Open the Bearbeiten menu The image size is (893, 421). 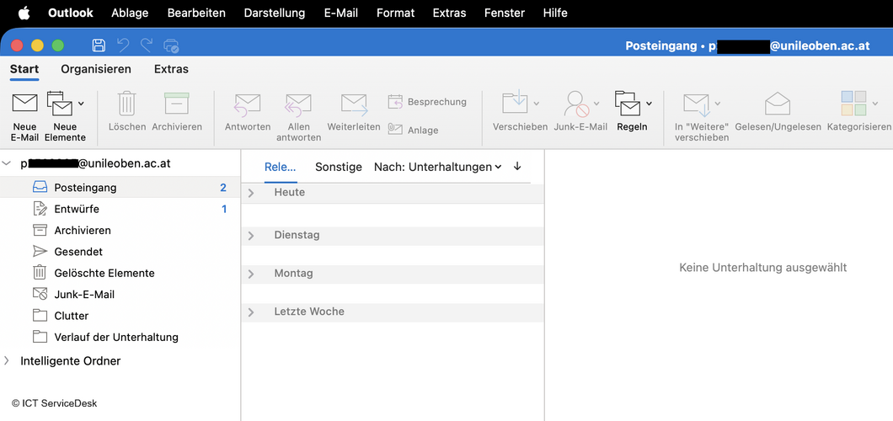point(196,13)
